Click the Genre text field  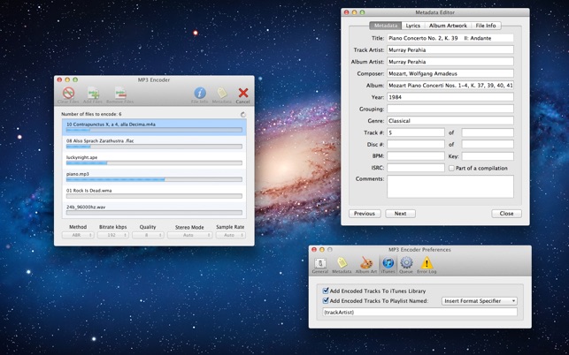tap(450, 120)
